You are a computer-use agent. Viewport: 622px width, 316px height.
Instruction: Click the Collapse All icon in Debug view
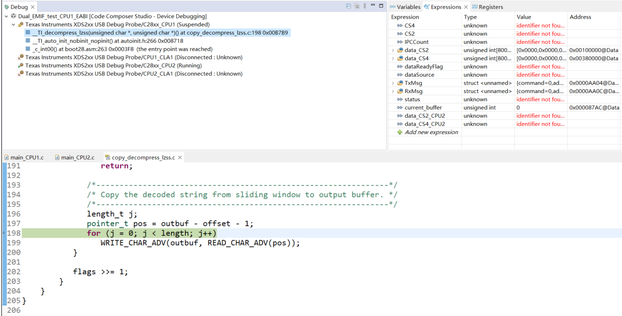click(x=349, y=6)
